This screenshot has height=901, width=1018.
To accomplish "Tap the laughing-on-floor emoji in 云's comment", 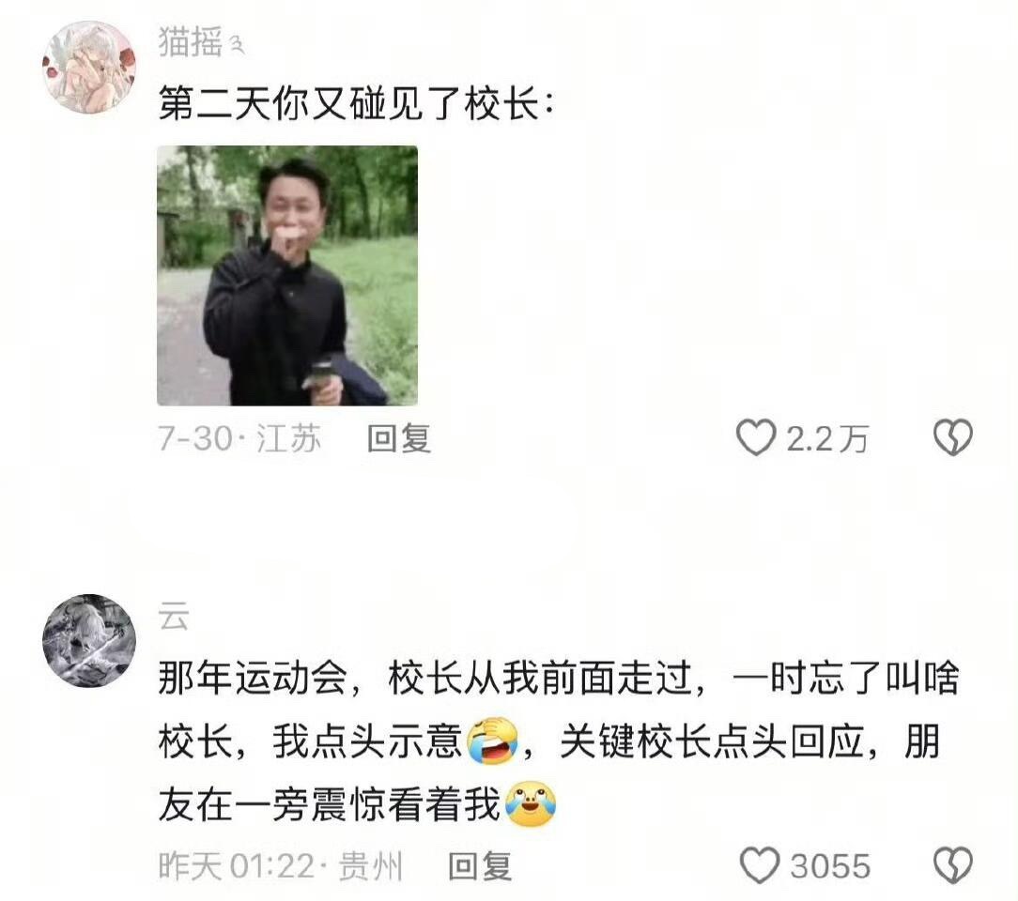I will pos(493,741).
